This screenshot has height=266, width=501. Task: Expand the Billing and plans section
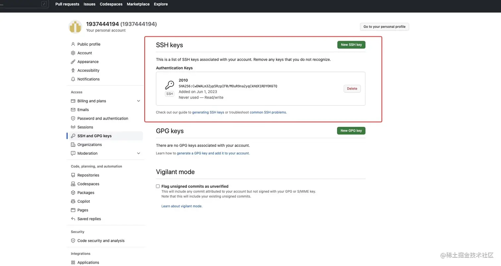pos(139,101)
